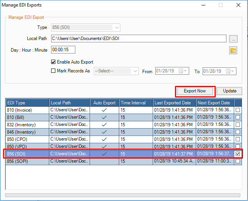This screenshot has height=201, width=248.
Task: Click the Day : Hour : Minute field
Action: (x=63, y=50)
